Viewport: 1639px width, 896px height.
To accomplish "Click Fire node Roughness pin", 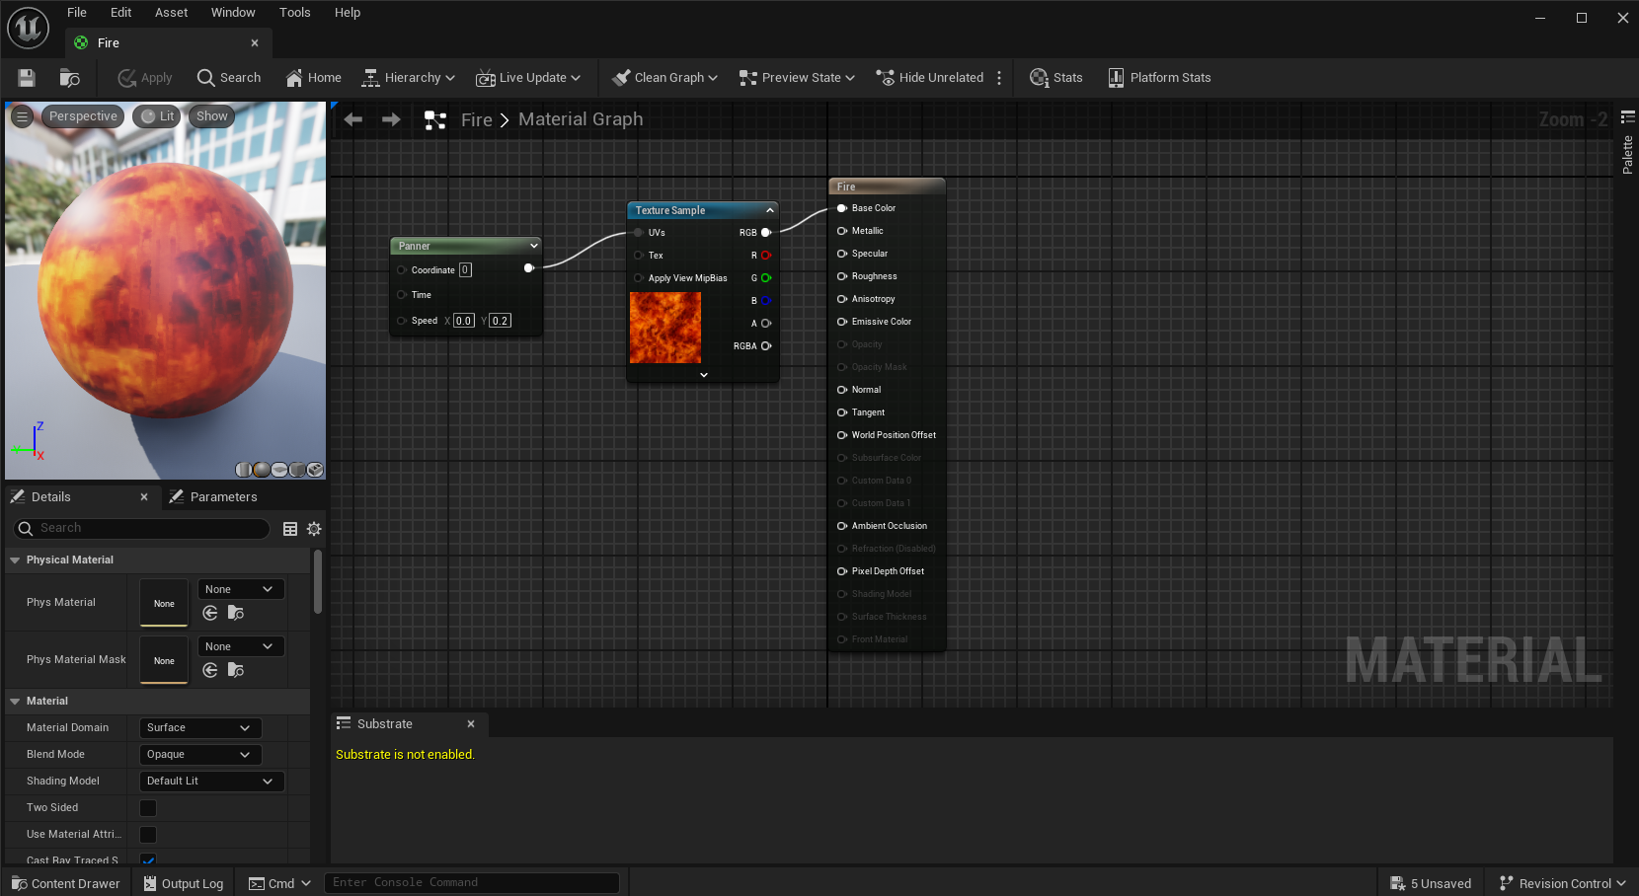I will [x=842, y=276].
